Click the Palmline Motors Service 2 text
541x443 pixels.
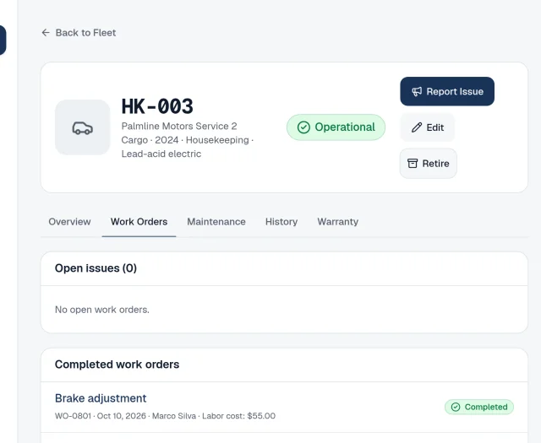coord(179,126)
